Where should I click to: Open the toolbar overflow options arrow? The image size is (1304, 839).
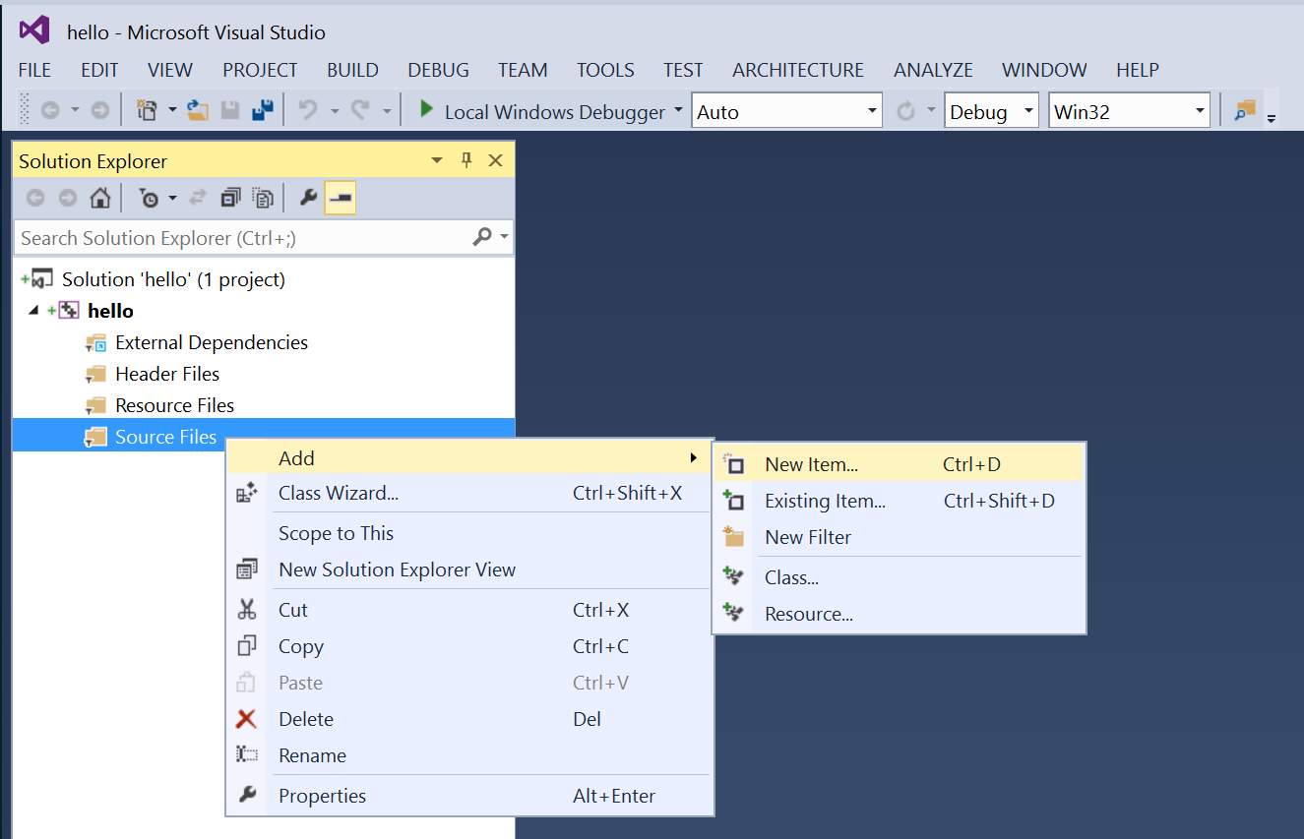[x=1272, y=118]
